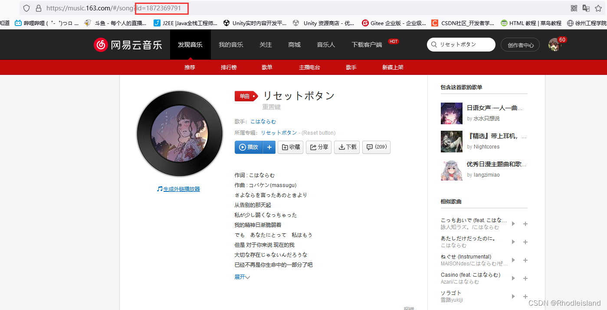Screen dimensions: 607x310
Task: Open bookmark HTML 教程 | 菜鸟教程
Action: point(531,23)
